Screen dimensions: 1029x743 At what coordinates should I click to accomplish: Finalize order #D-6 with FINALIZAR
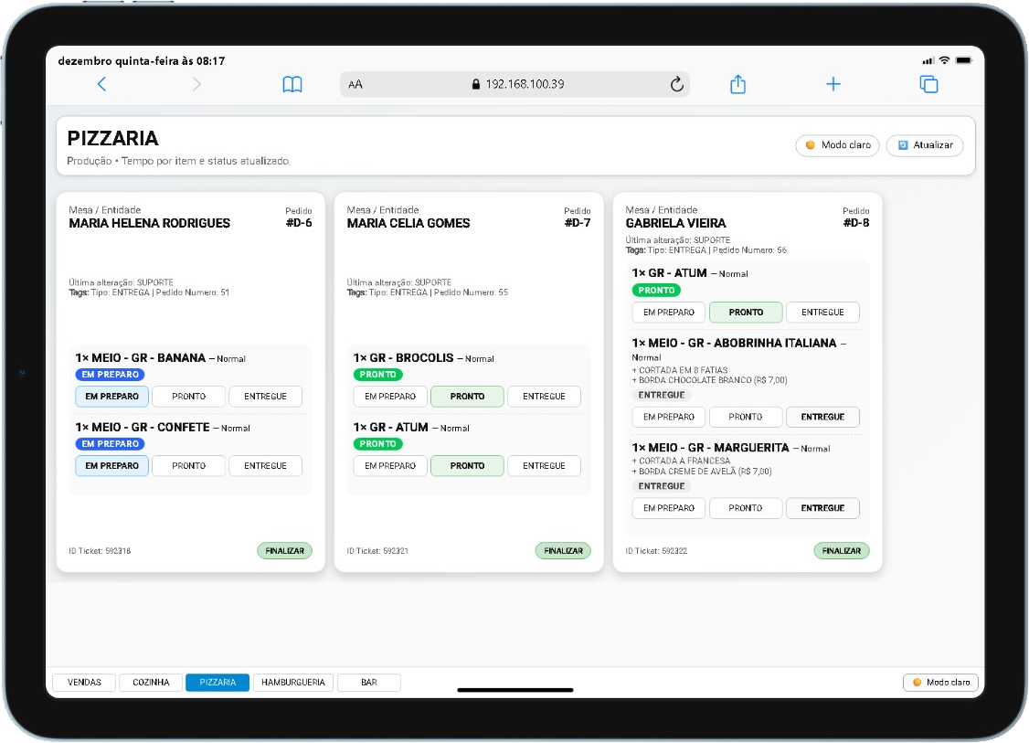[284, 551]
